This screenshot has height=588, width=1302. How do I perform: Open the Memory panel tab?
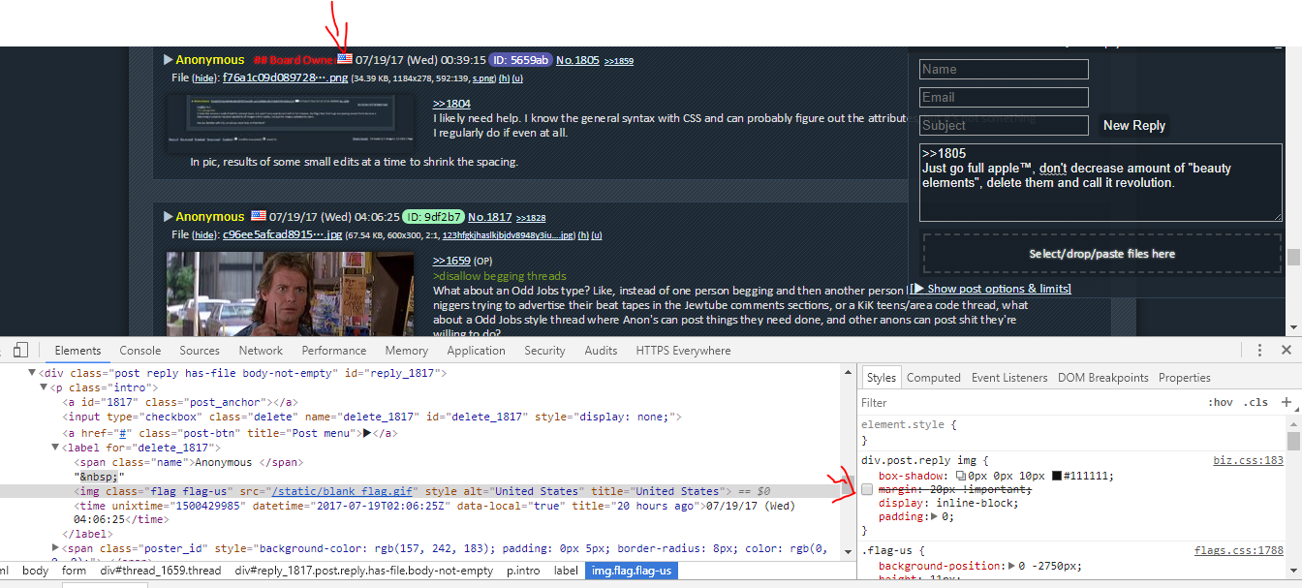(x=406, y=351)
